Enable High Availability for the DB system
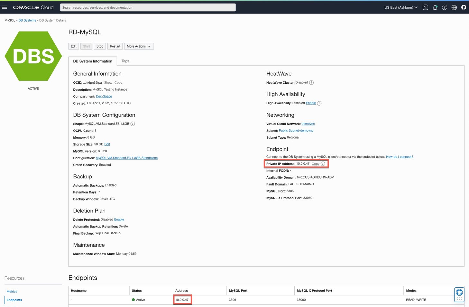 pyautogui.click(x=310, y=103)
